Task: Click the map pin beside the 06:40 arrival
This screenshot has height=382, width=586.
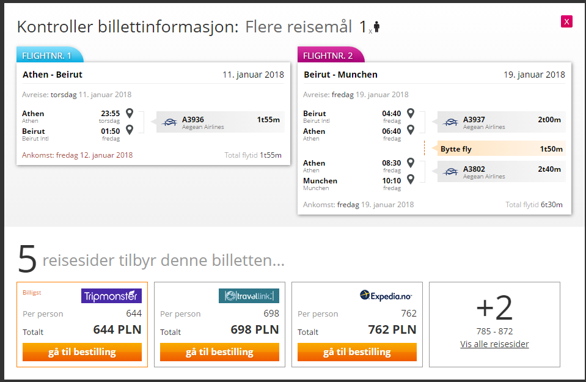Action: point(411,130)
